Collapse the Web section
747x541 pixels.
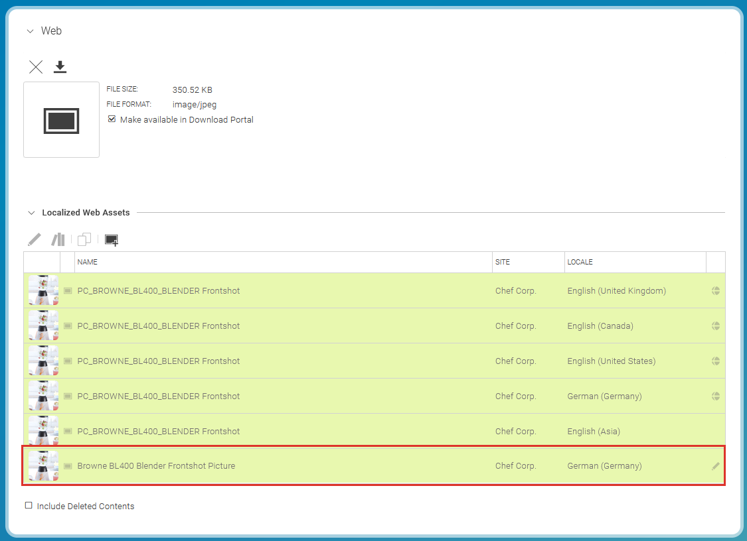click(30, 31)
